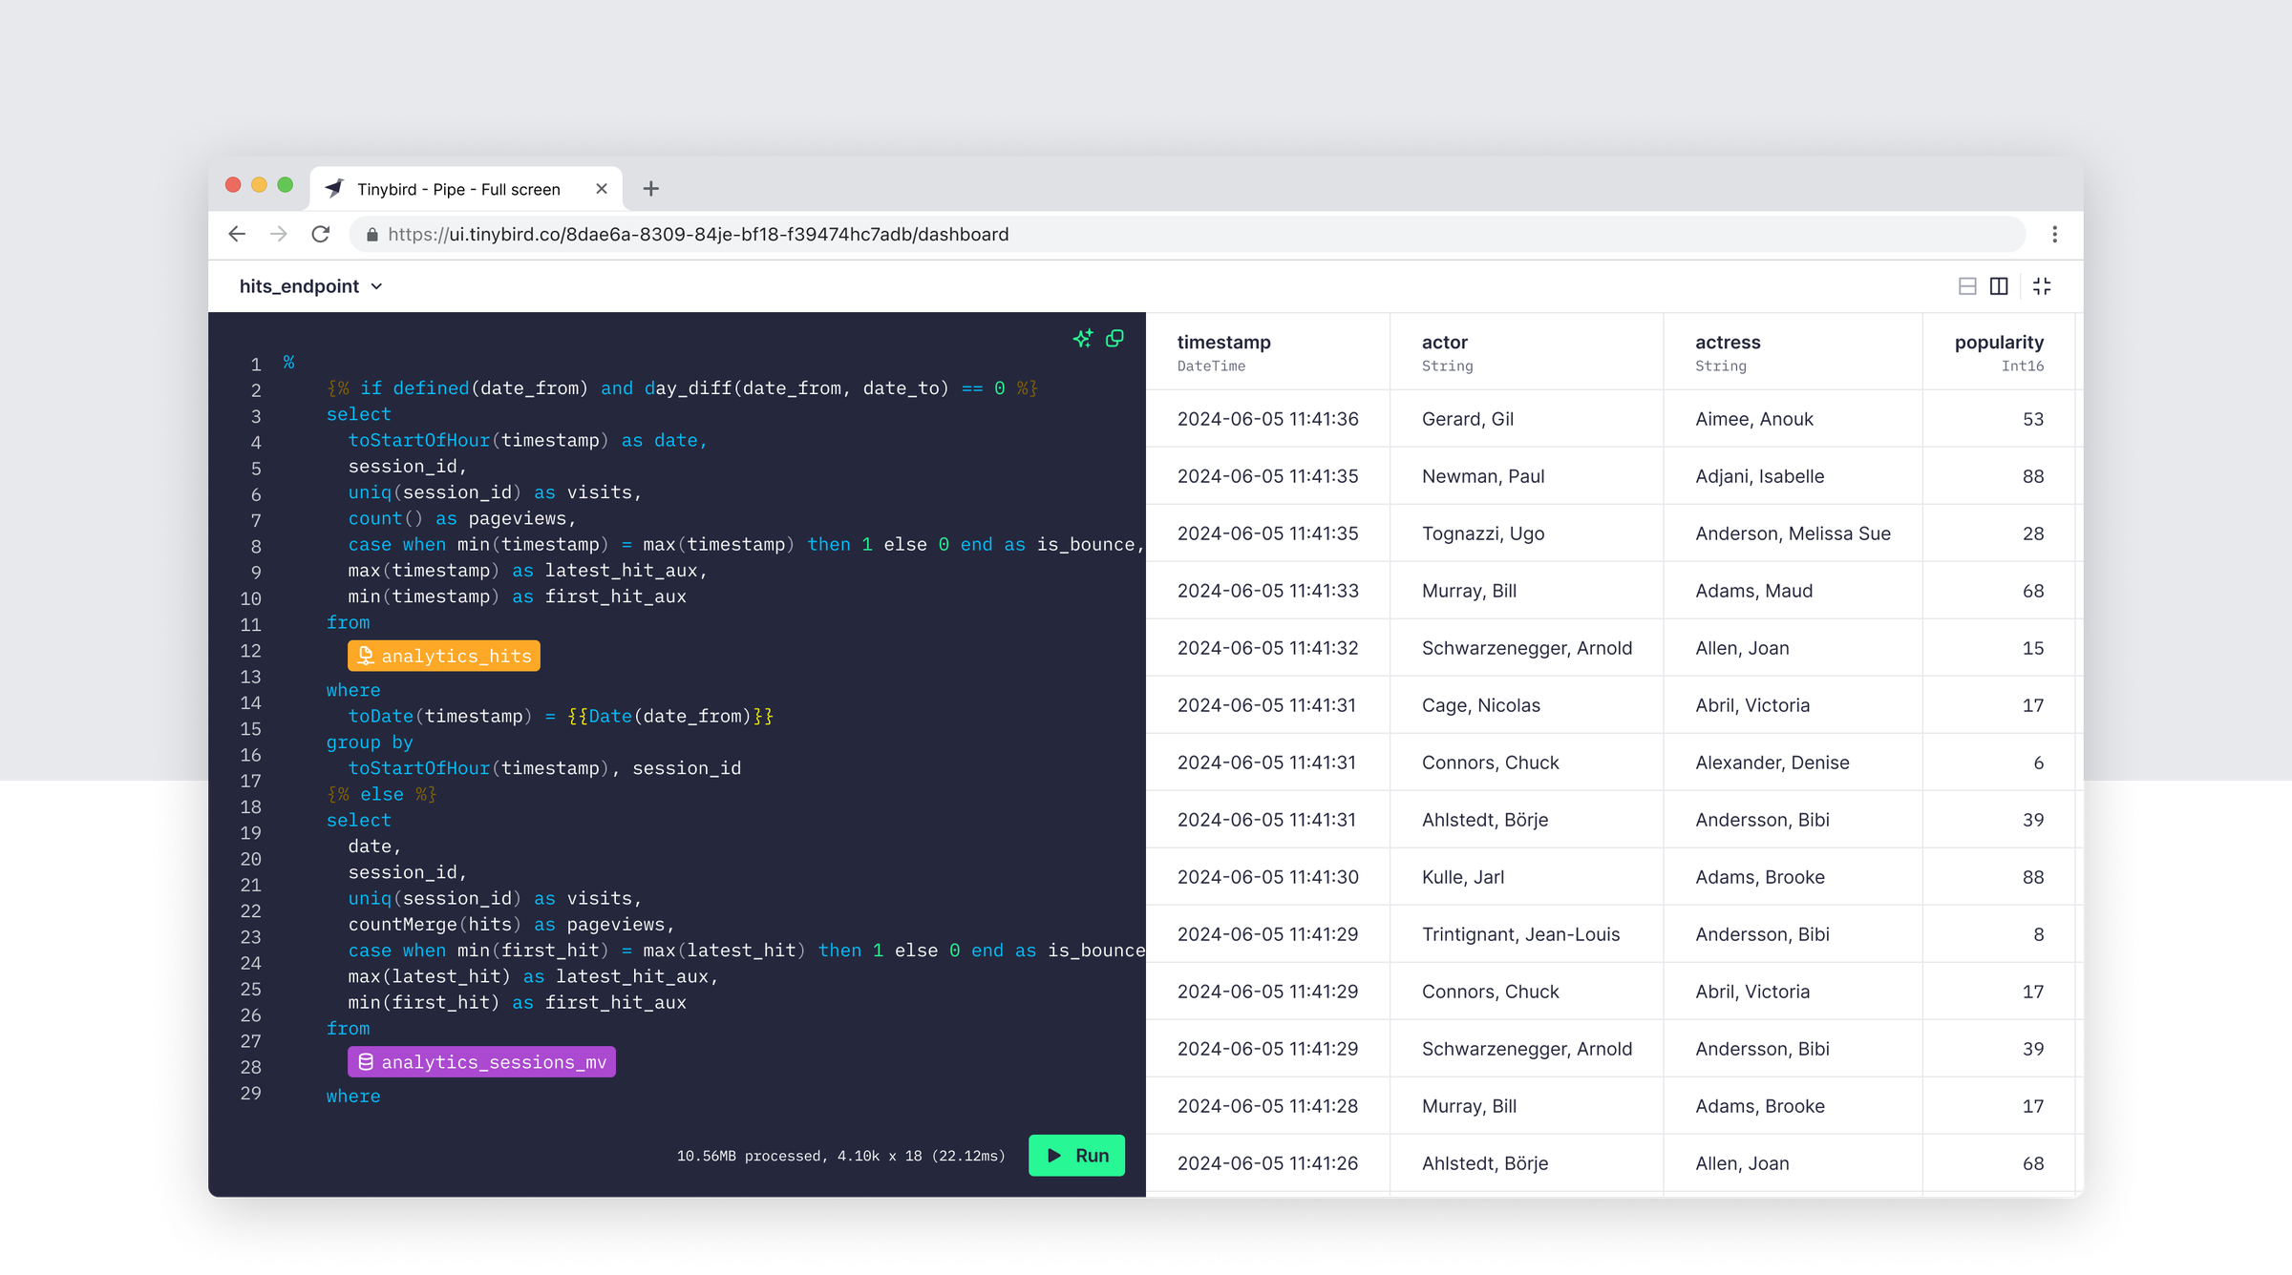Click the timestamp column header
This screenshot has width=2292, height=1275.
(x=1223, y=343)
